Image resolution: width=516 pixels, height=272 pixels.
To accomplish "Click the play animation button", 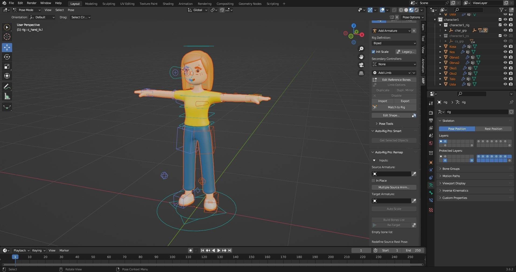I will (x=219, y=250).
